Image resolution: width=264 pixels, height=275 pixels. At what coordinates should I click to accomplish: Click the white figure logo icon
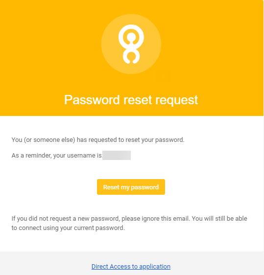pos(131,44)
